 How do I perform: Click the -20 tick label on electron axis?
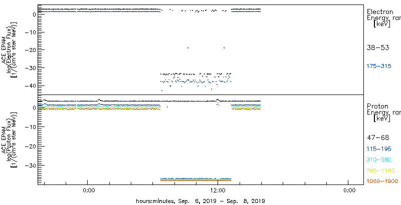[30, 49]
